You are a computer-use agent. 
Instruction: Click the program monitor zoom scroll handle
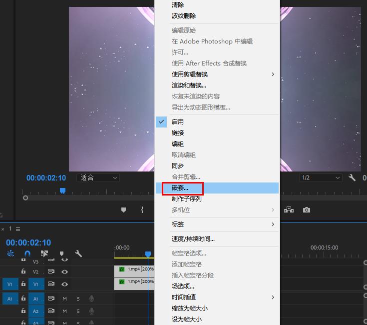[x=25, y=198]
